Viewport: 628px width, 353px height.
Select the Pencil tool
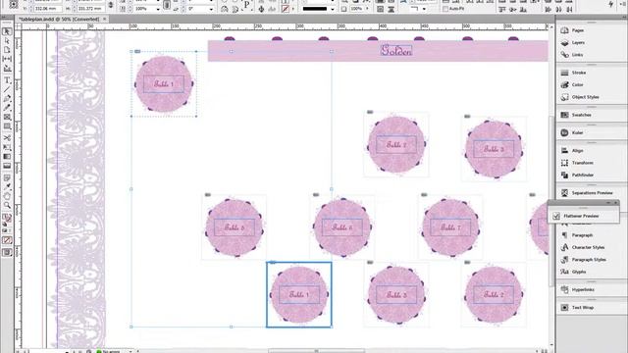pos(7,108)
